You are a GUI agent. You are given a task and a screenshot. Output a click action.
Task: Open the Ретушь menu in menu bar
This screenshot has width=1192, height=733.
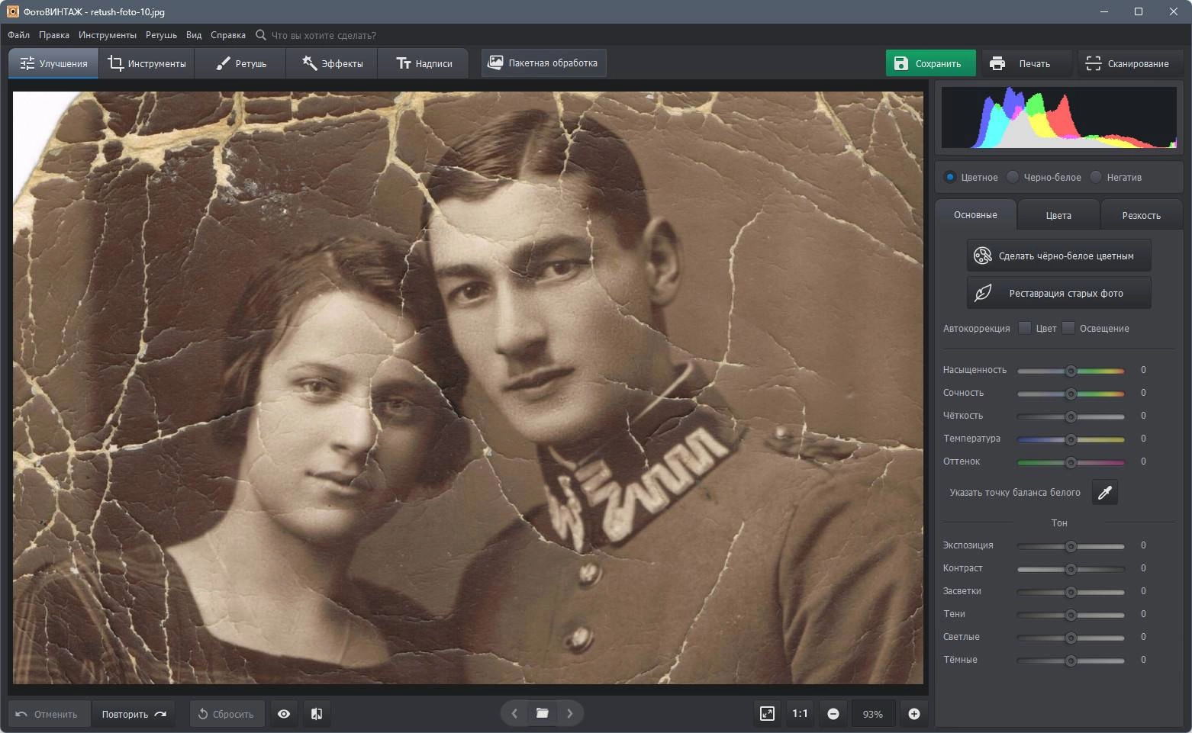[161, 35]
